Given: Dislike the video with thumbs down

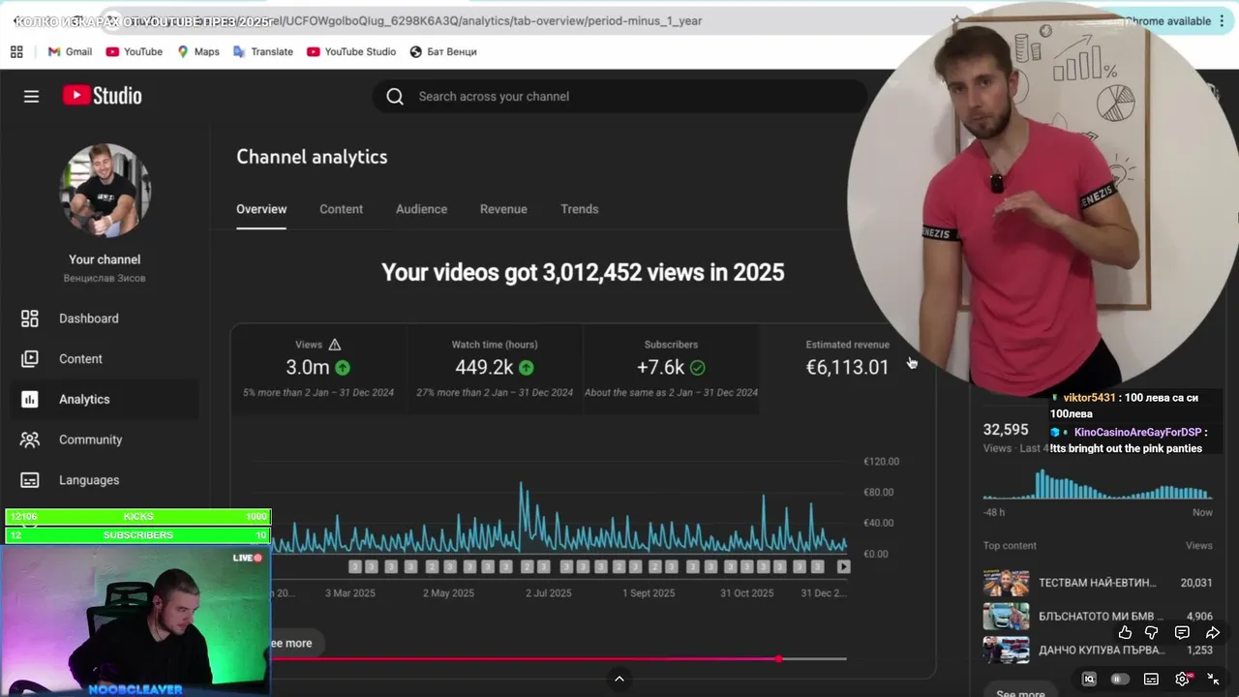Looking at the screenshot, I should tap(1151, 632).
